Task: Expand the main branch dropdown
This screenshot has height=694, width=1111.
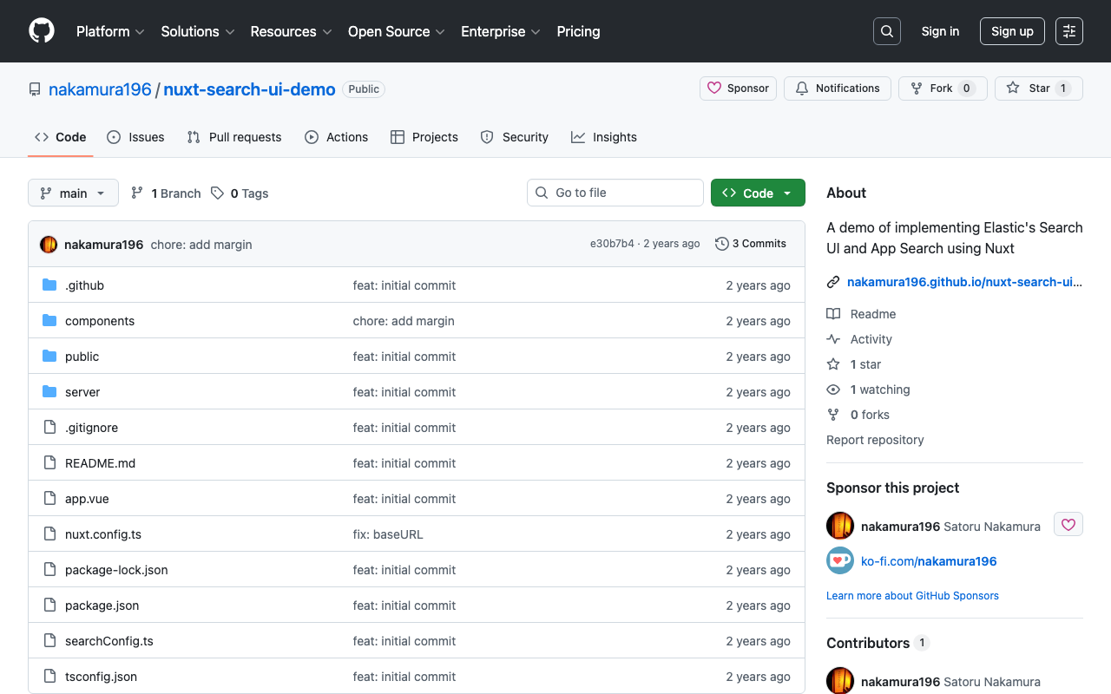Action: pos(73,193)
